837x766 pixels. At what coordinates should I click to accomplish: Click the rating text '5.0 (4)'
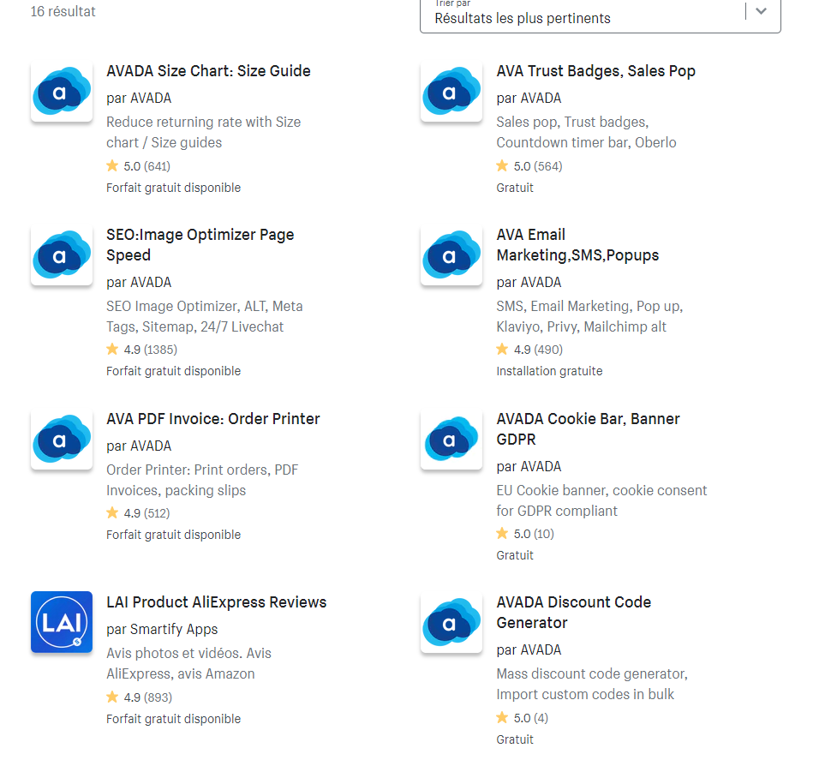click(531, 718)
